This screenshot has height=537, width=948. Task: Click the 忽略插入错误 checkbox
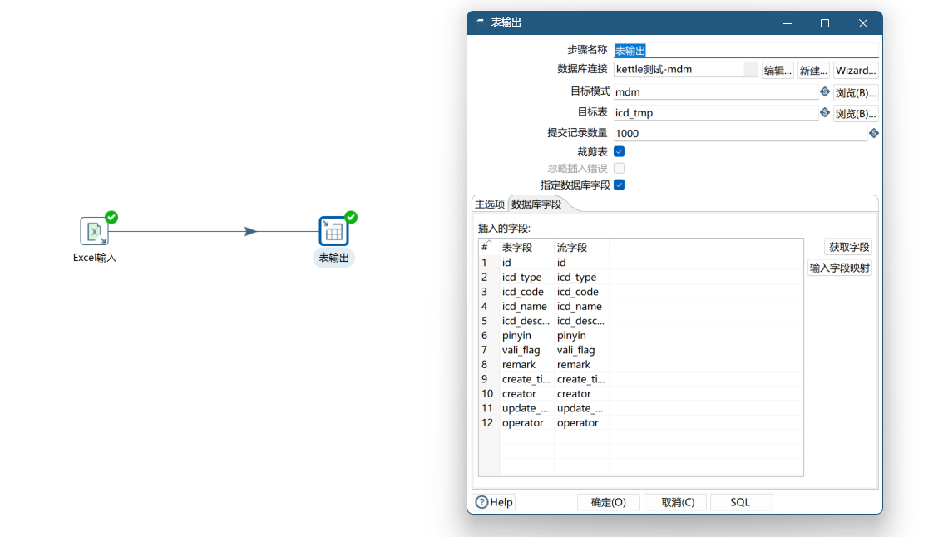click(x=619, y=168)
